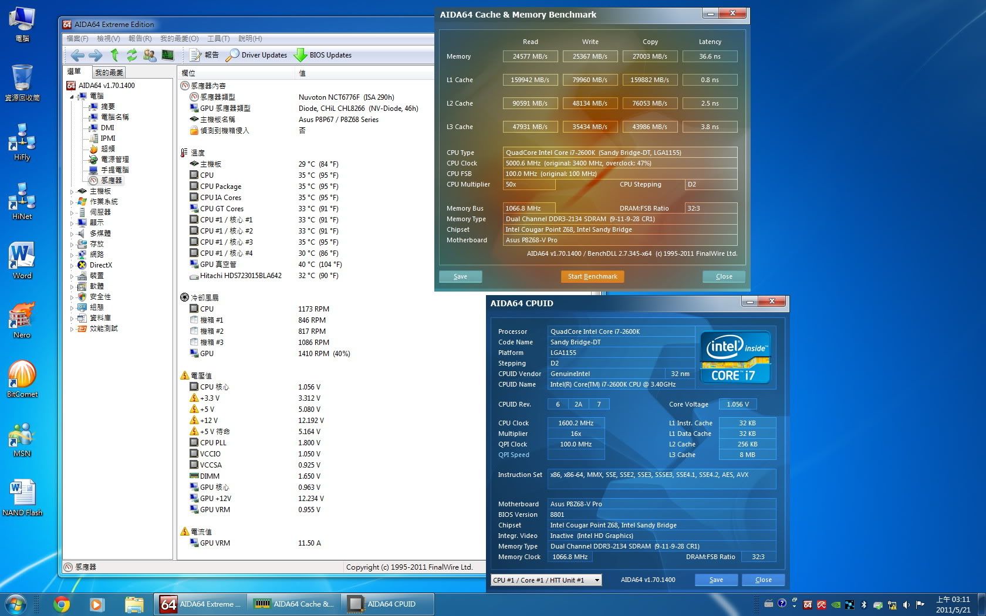The image size is (986, 616).
Task: Click the Back arrow in AIDA64 toolbar
Action: point(77,55)
